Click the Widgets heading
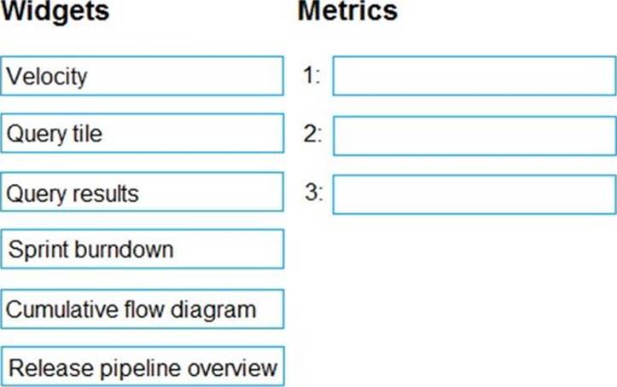617x387 pixels. (55, 12)
